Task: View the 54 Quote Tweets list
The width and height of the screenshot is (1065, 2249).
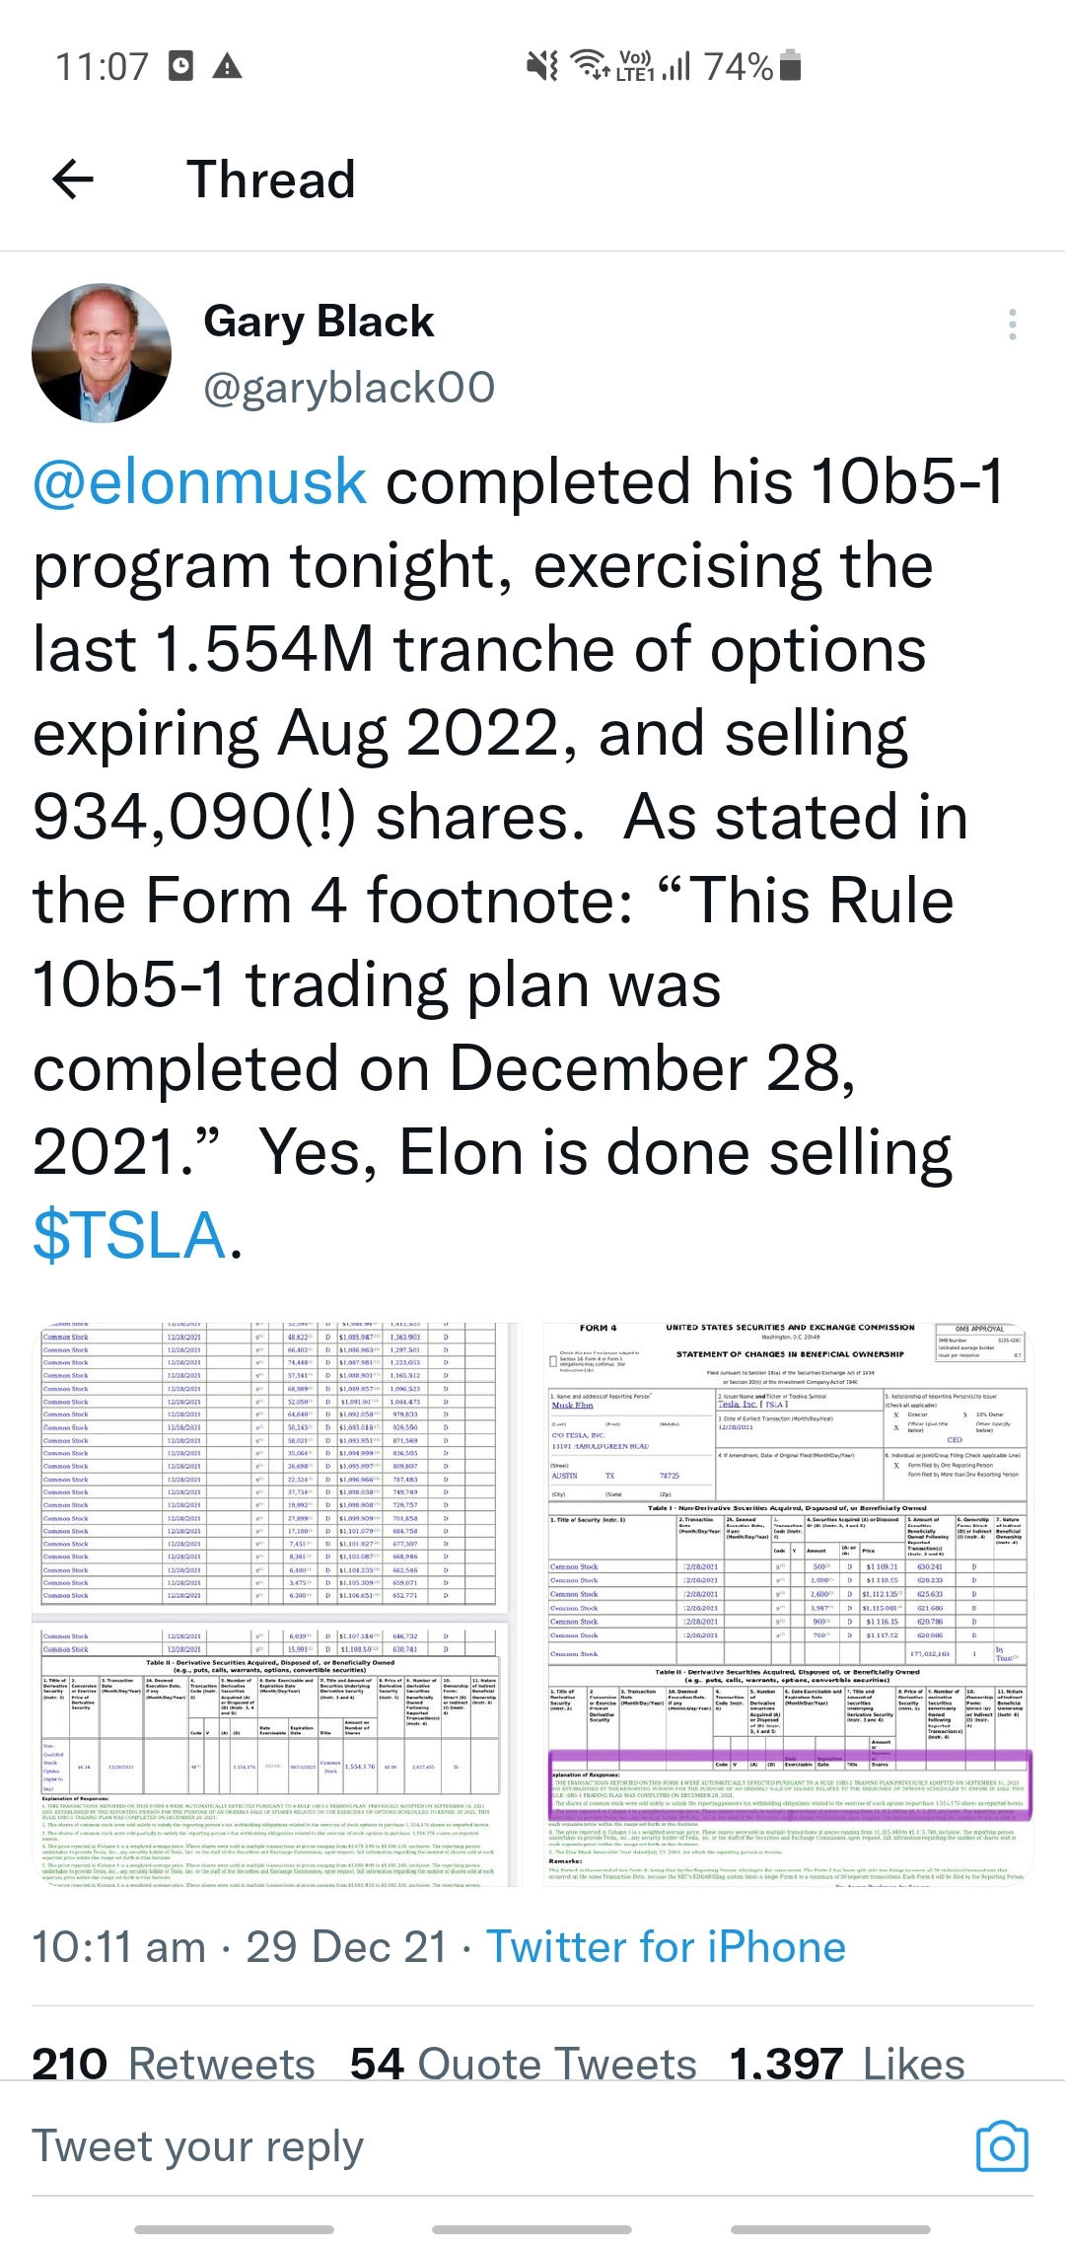Action: click(524, 2064)
